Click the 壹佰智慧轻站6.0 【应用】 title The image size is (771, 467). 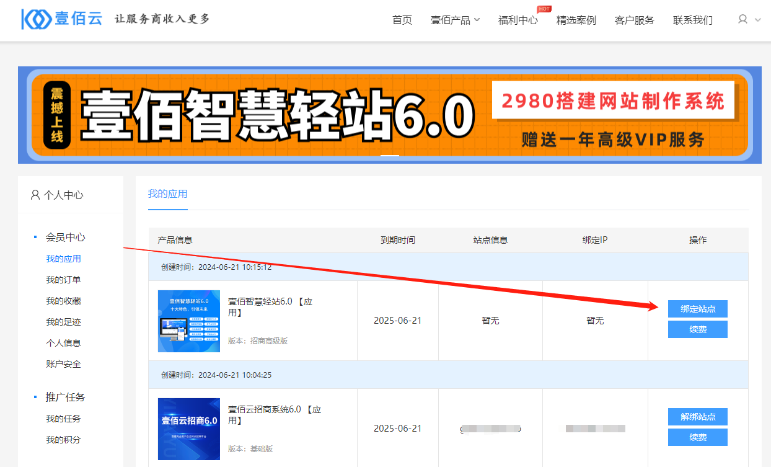tap(270, 307)
